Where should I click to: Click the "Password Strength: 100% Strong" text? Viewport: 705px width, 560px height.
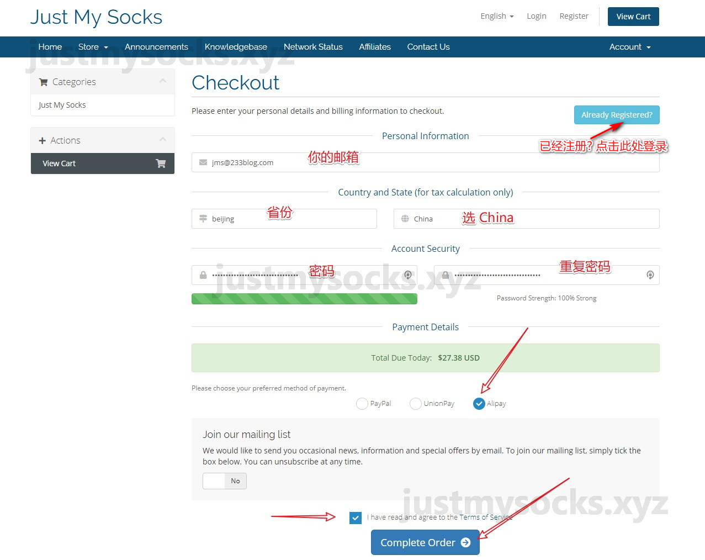(x=547, y=298)
